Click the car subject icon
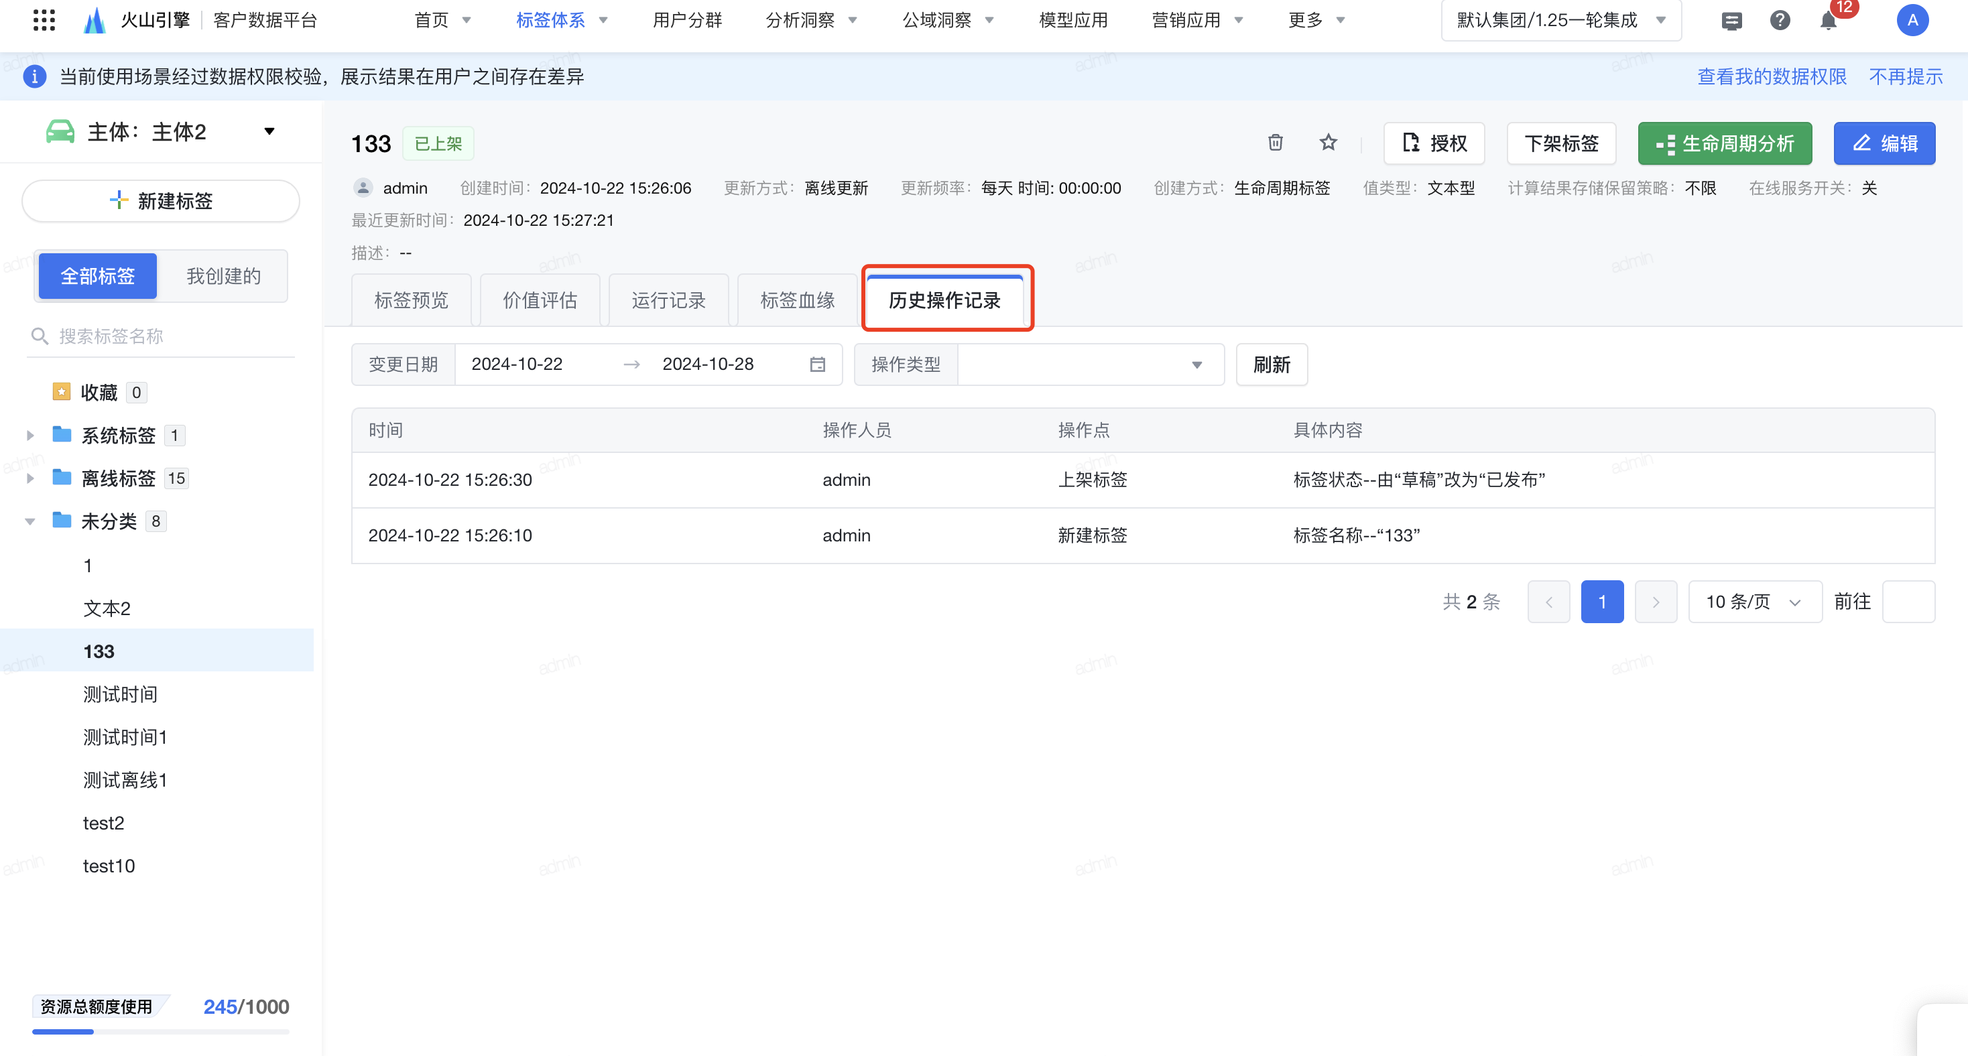The height and width of the screenshot is (1056, 1968). pos(60,131)
